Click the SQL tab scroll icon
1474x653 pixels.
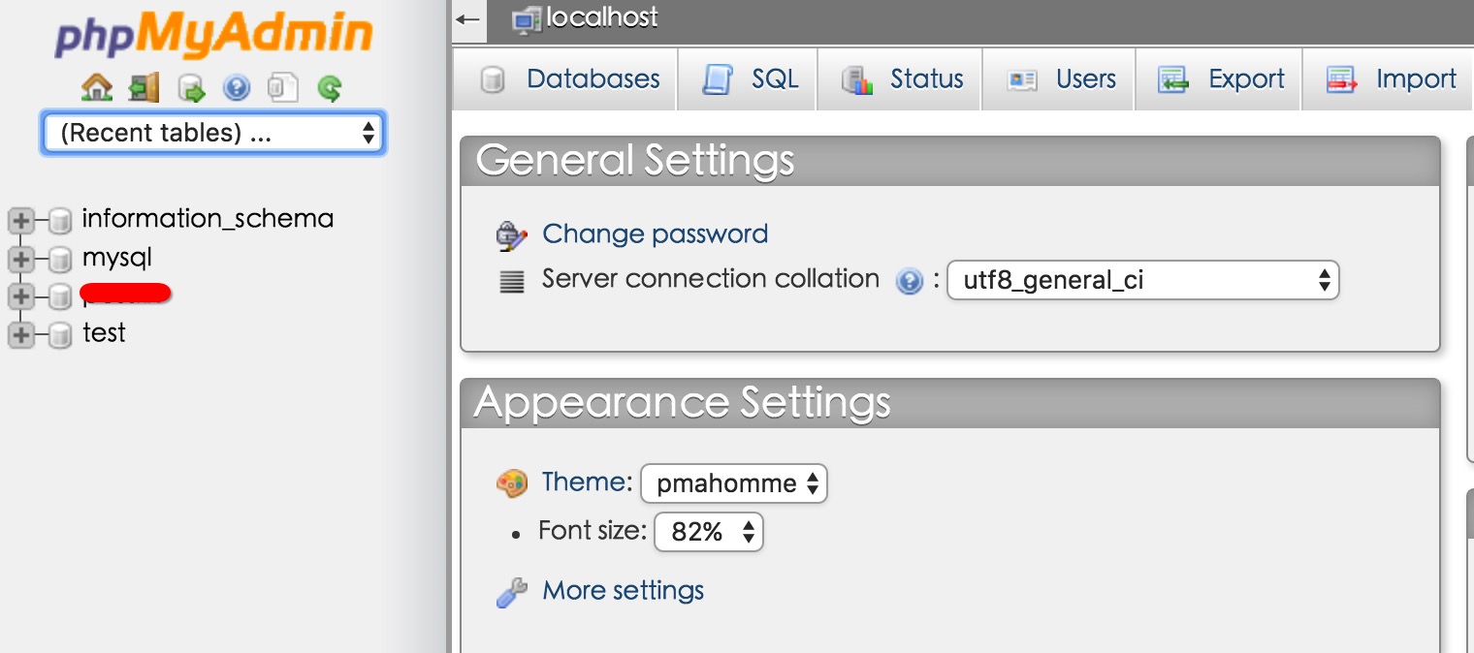point(718,80)
